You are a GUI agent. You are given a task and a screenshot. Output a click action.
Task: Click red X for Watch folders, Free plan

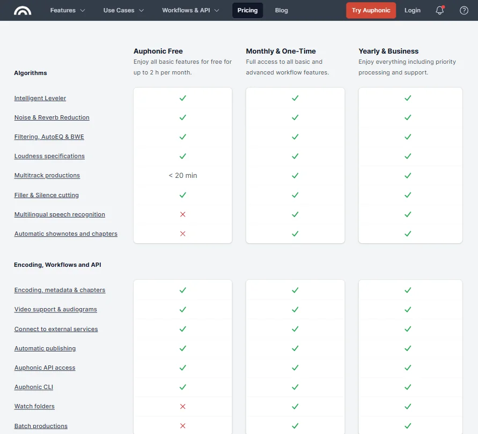[182, 406]
